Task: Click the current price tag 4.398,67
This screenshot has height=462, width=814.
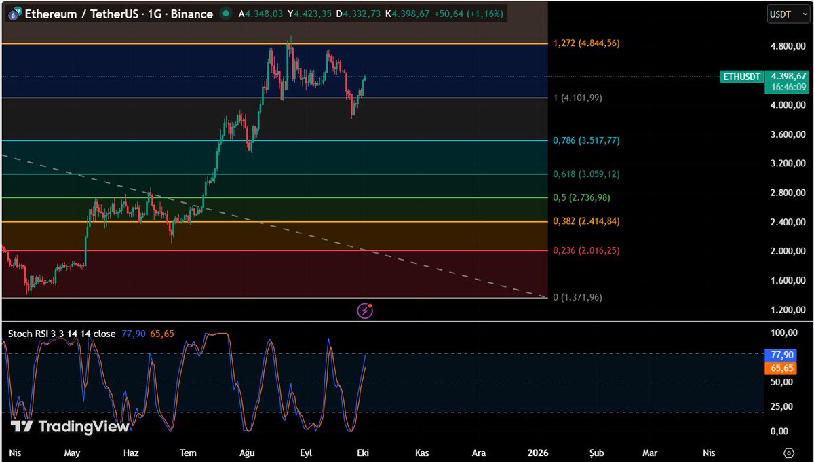Action: tap(787, 77)
